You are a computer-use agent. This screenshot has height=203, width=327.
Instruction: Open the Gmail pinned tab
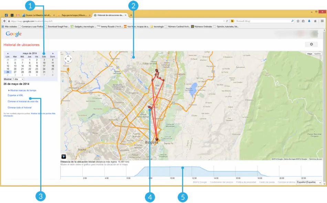18,15
